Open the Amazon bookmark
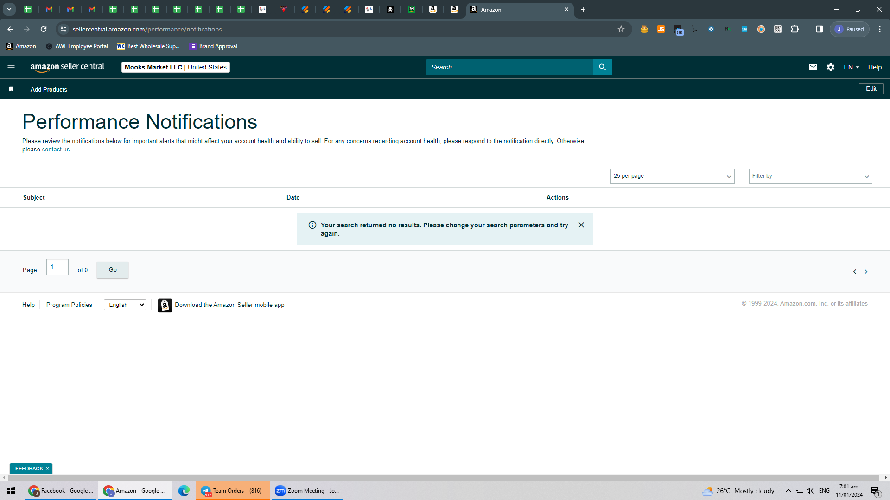 pos(21,46)
